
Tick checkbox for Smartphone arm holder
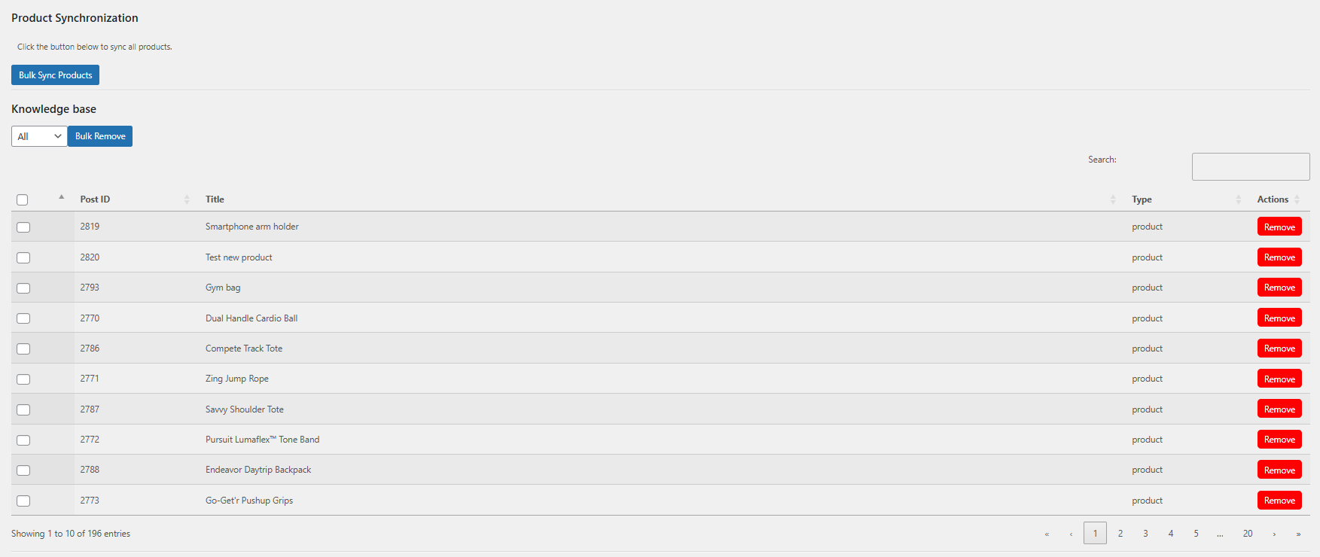pos(23,227)
